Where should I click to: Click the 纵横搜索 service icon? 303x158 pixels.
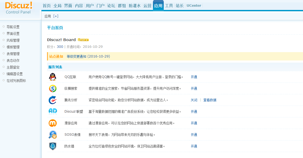[53, 88]
